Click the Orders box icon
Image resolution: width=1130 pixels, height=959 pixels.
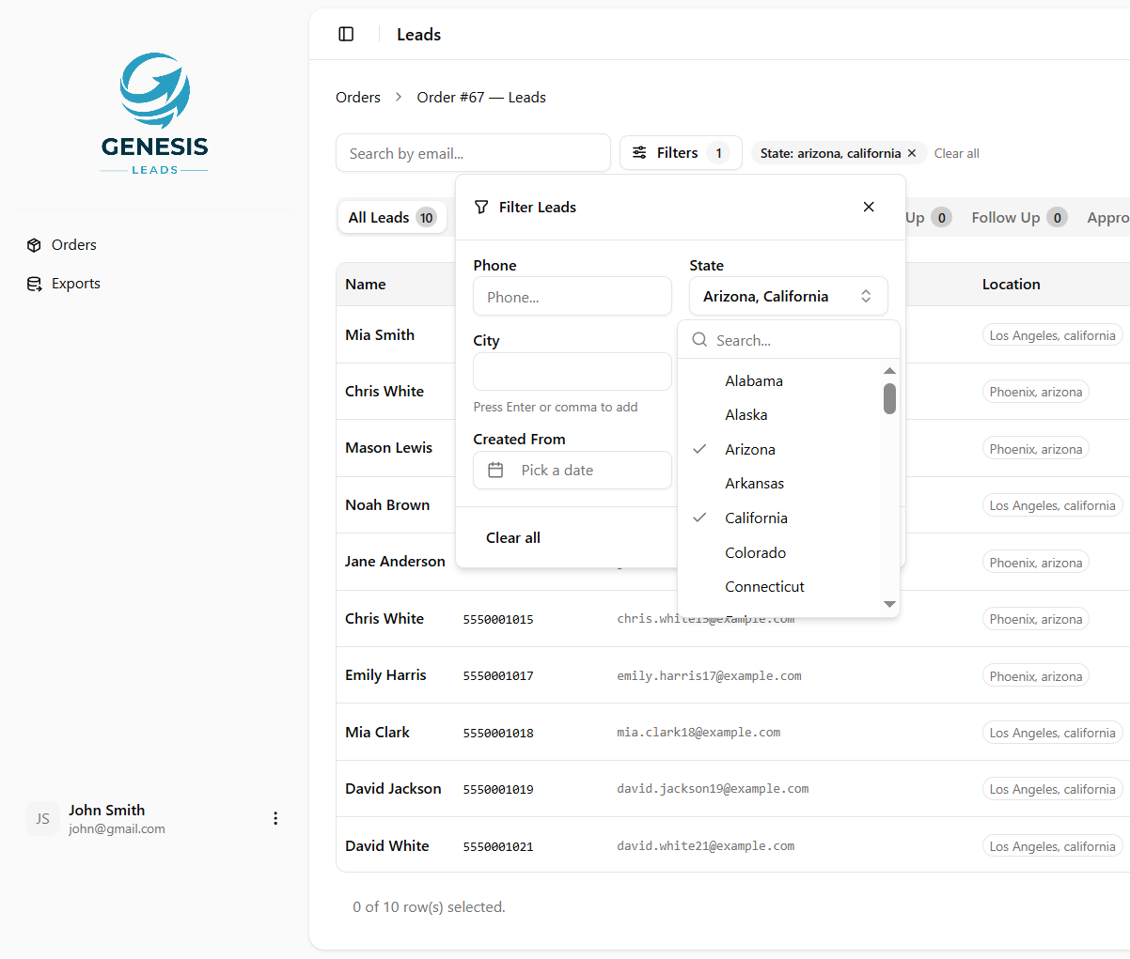(x=34, y=245)
